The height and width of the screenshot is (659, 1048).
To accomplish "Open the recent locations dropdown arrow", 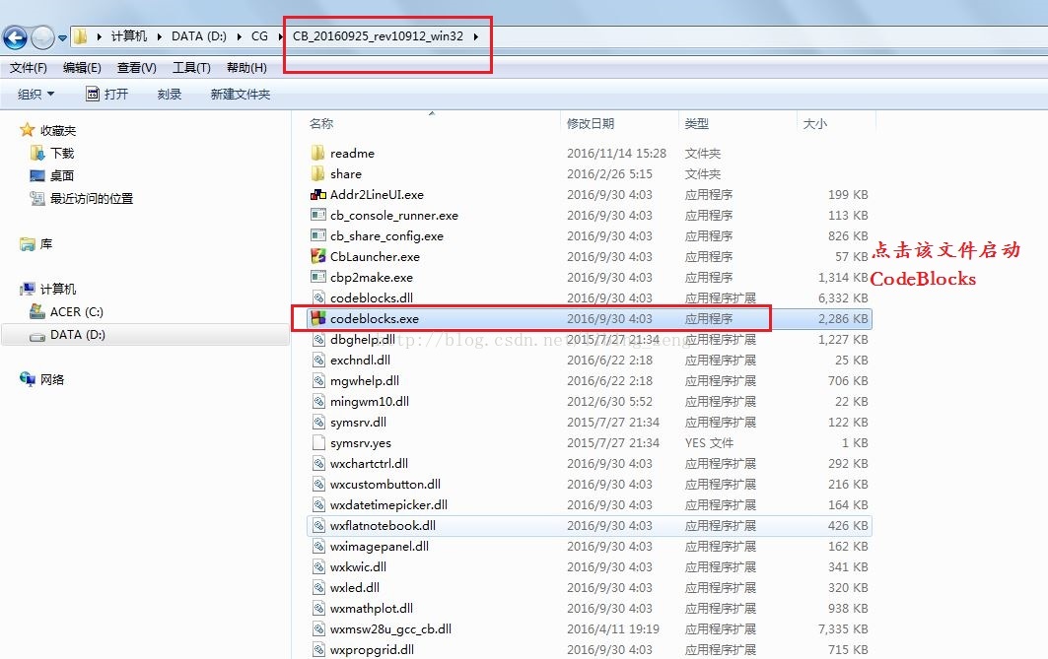I will pyautogui.click(x=62, y=38).
